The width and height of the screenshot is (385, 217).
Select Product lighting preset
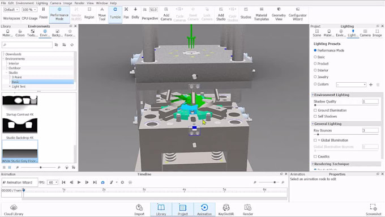pyautogui.click(x=315, y=63)
